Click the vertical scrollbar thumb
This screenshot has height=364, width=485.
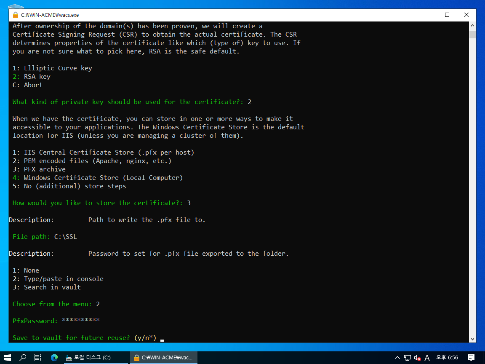(472, 35)
